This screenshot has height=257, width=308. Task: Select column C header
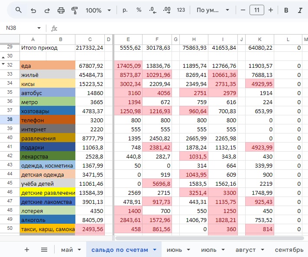point(90,39)
